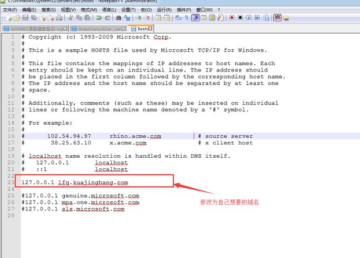Viewport: 360px width, 258px height.
Task: Click the Document Map toolbar icon
Action: coord(212,18)
